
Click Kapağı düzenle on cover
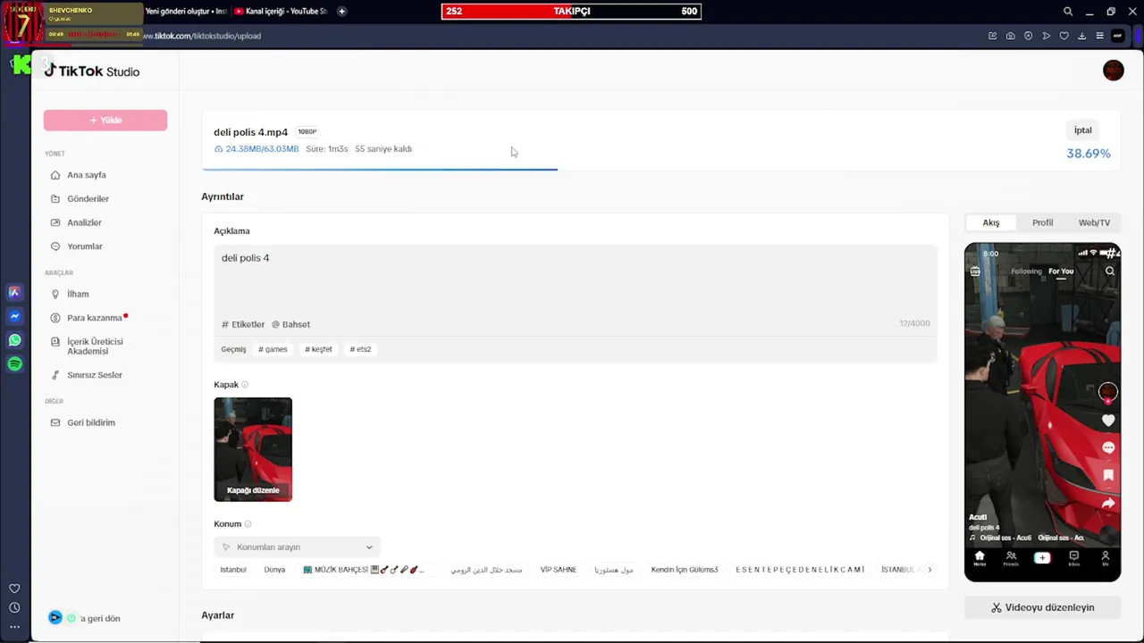[x=253, y=490]
